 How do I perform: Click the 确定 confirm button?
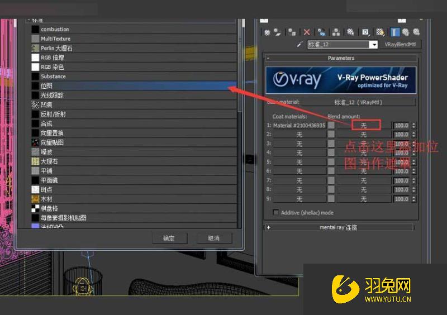(169, 238)
